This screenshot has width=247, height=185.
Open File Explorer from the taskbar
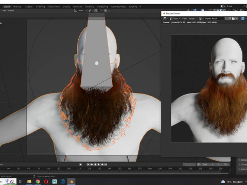pyautogui.click(x=29, y=181)
